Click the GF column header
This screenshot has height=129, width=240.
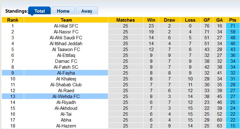[207, 20]
